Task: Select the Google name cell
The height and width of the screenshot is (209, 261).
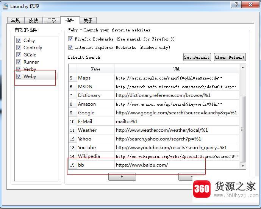Action: pos(95,113)
